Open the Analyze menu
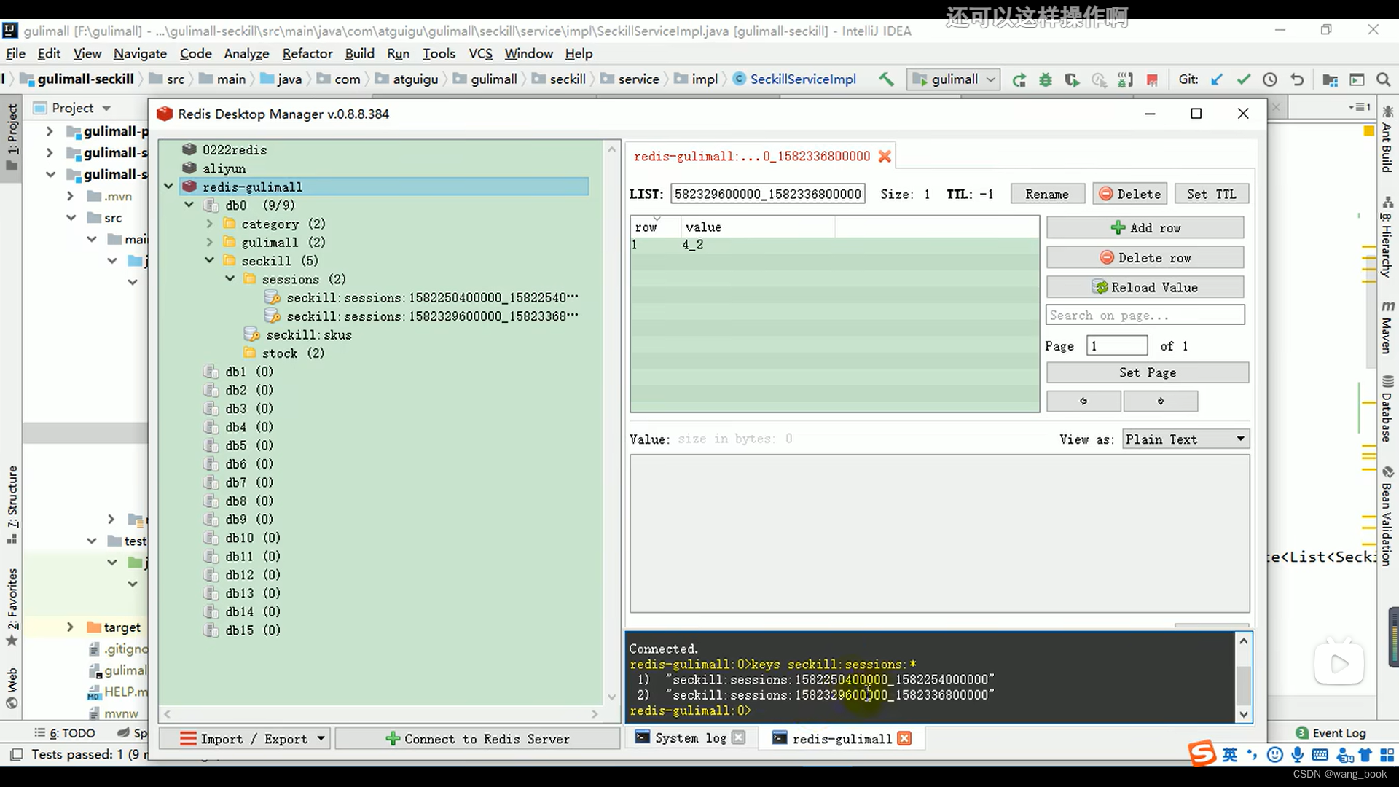Viewport: 1399px width, 787px height. [246, 53]
